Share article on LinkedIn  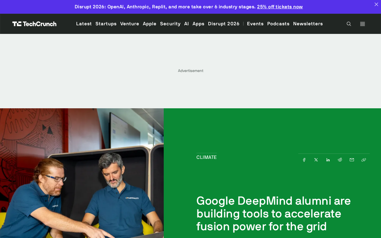(x=328, y=160)
